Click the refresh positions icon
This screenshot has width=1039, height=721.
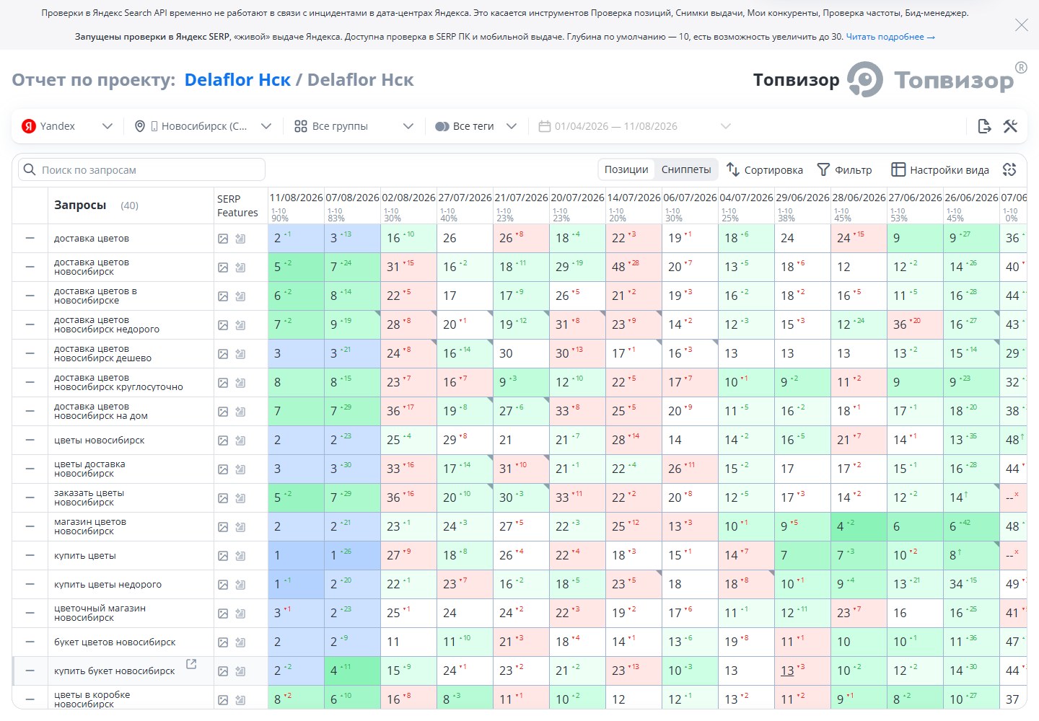(x=1009, y=169)
